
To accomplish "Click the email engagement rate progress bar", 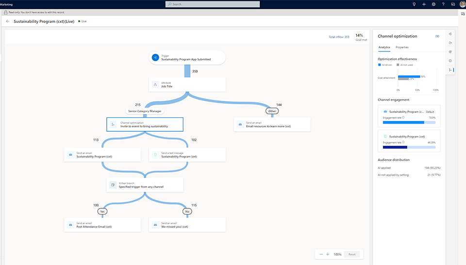I will tap(409, 123).
